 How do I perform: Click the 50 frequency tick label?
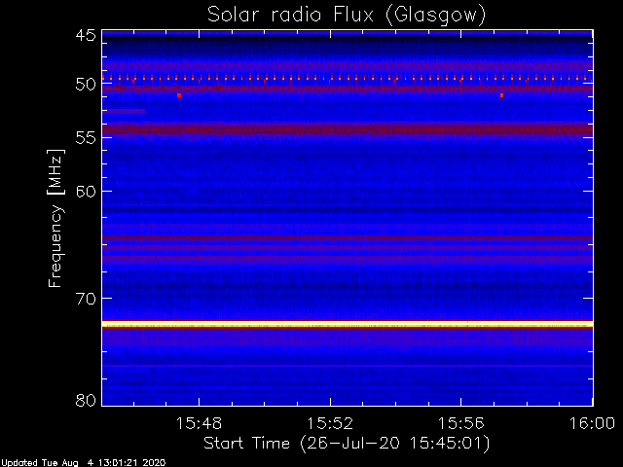[86, 85]
